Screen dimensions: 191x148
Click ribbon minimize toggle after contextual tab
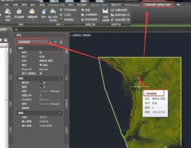tap(179, 5)
